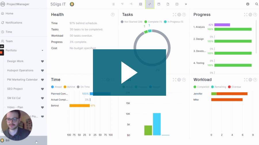Open the SM Ed Cal project
The width and height of the screenshot is (259, 145).
[14, 98]
